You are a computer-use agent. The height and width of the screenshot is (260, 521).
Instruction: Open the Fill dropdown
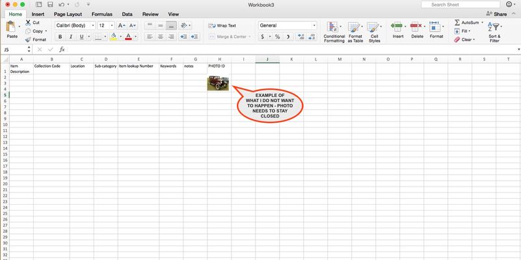462,31
